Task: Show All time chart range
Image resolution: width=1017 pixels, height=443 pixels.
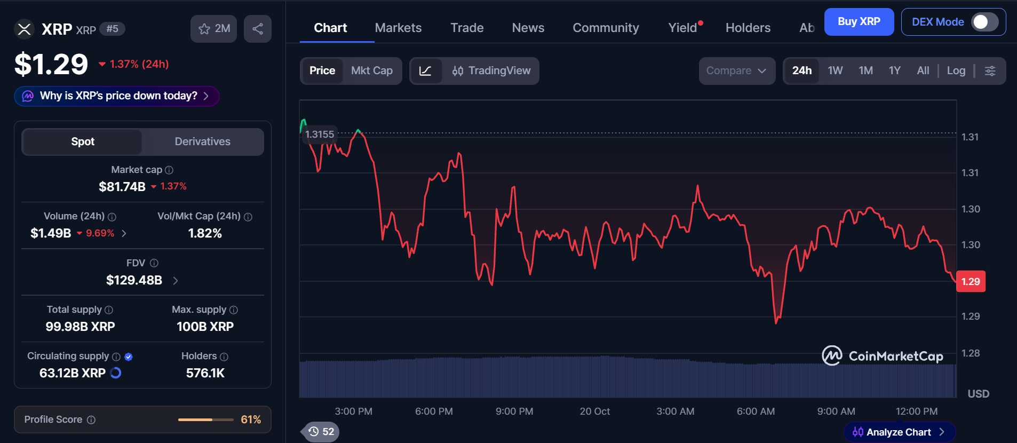Action: coord(923,71)
